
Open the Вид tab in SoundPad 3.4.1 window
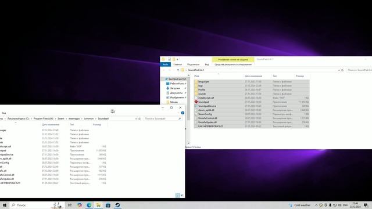(x=207, y=64)
